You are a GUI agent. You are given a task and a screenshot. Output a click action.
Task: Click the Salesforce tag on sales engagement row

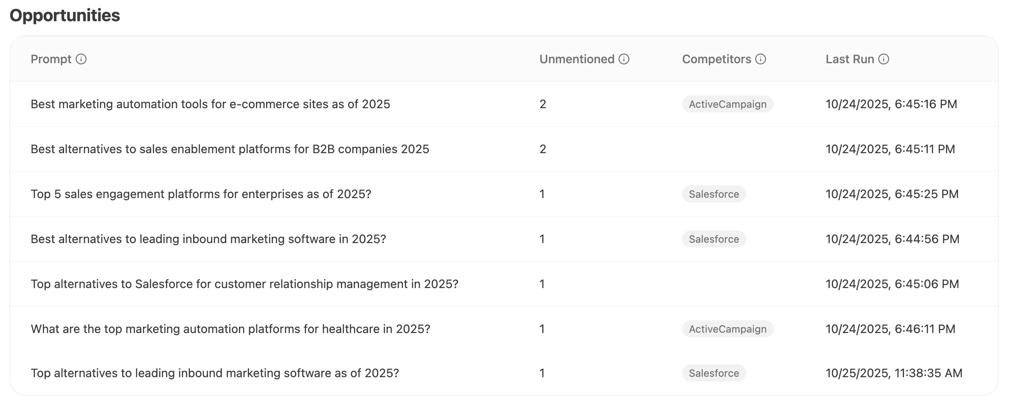(713, 194)
